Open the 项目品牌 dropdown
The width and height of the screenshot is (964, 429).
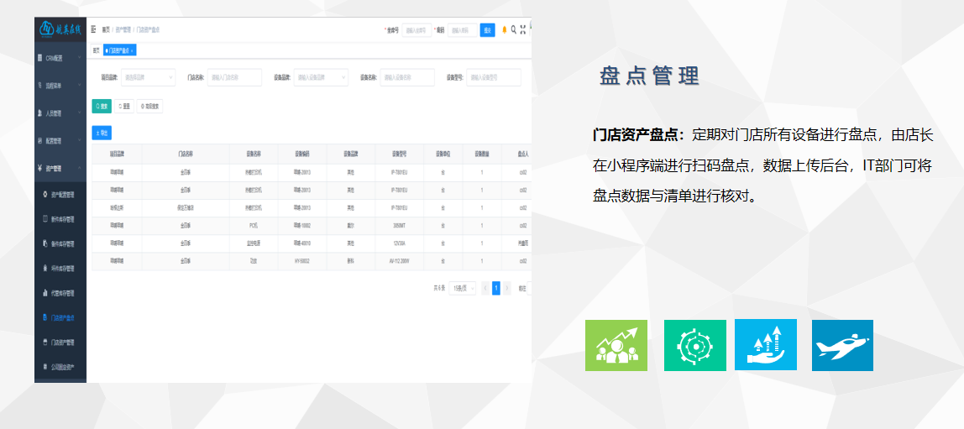(x=148, y=77)
